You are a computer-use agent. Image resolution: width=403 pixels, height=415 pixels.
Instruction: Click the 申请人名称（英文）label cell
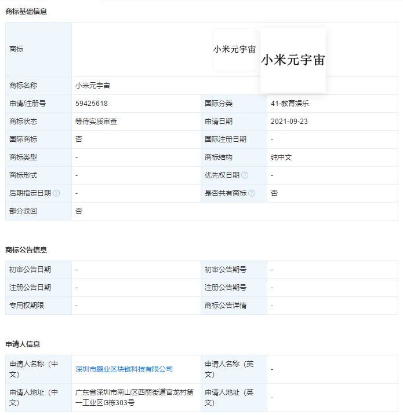[234, 369]
